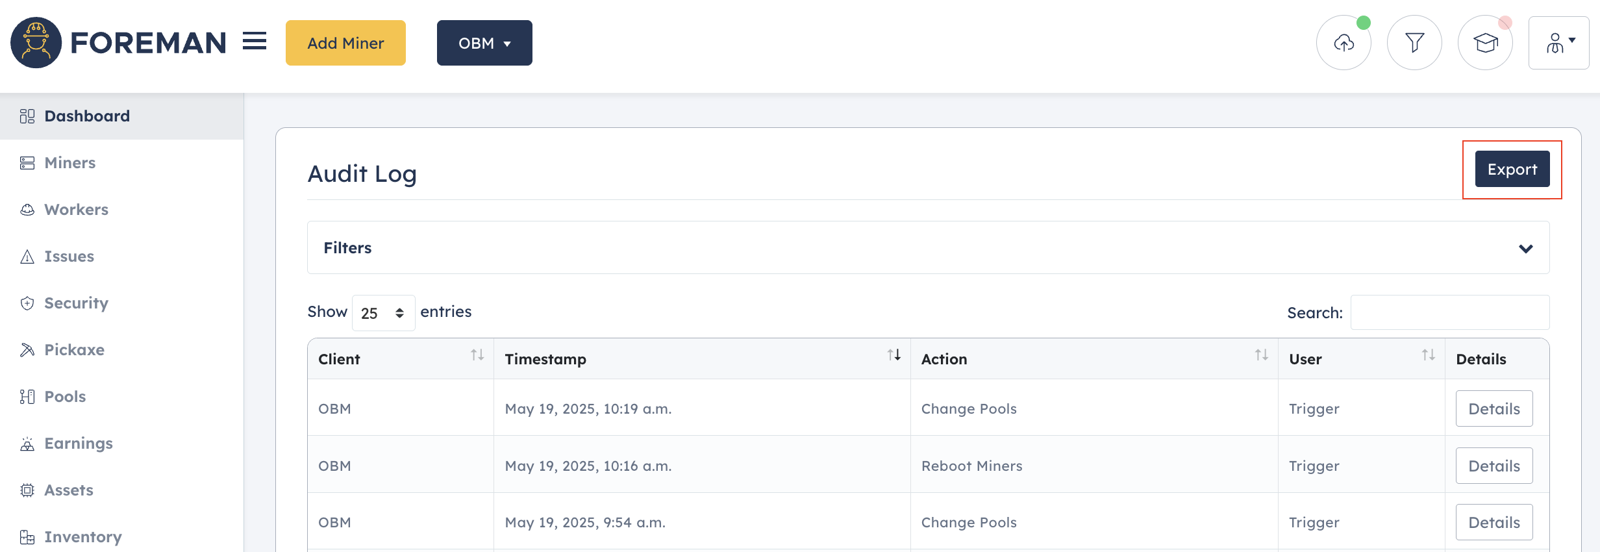Change the show entries count dropdown
This screenshot has width=1600, height=552.
[x=383, y=313]
